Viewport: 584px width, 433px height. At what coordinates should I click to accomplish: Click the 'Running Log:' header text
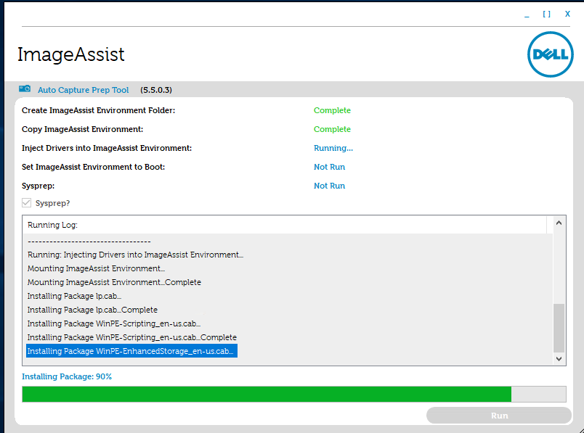click(52, 225)
